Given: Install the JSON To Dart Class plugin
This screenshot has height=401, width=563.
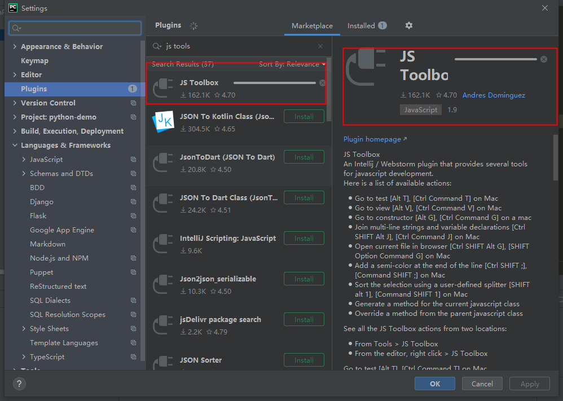Looking at the screenshot, I should pos(304,198).
